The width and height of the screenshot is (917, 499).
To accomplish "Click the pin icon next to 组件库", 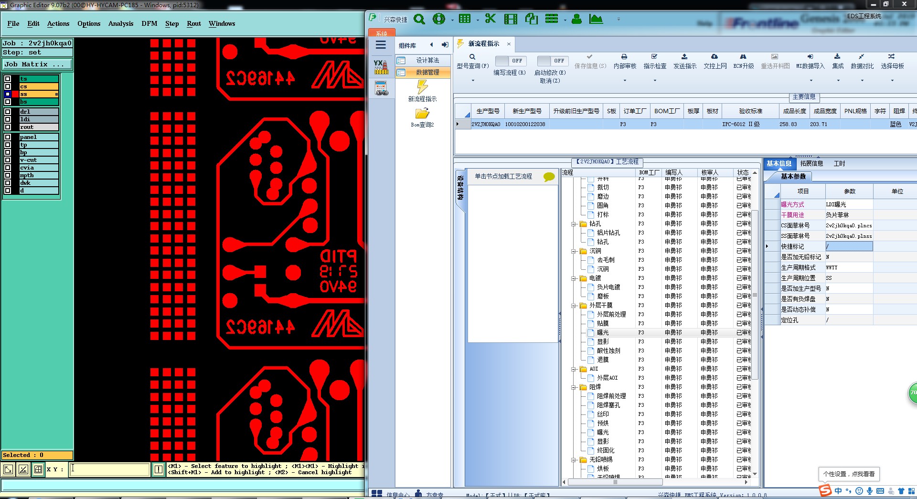I will pos(445,45).
